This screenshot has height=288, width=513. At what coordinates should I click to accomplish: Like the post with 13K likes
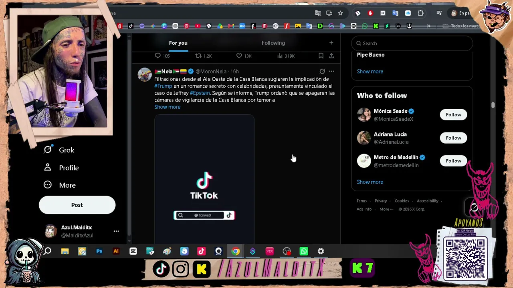point(239,56)
